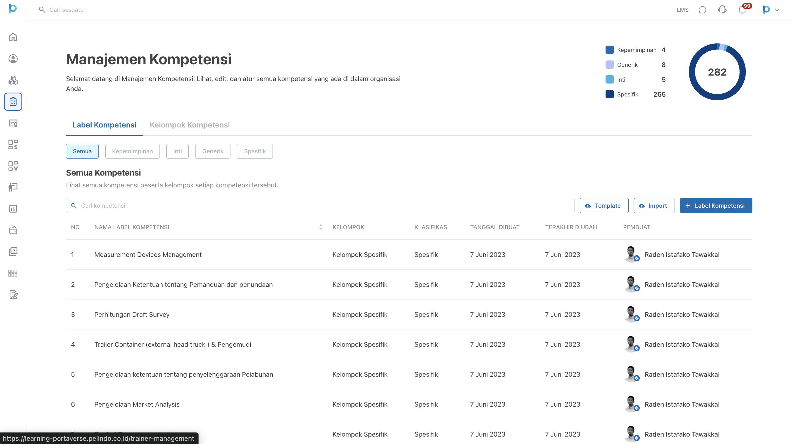792x444 pixels.
Task: Select the Kepemimpinan filter chip
Action: (x=132, y=151)
